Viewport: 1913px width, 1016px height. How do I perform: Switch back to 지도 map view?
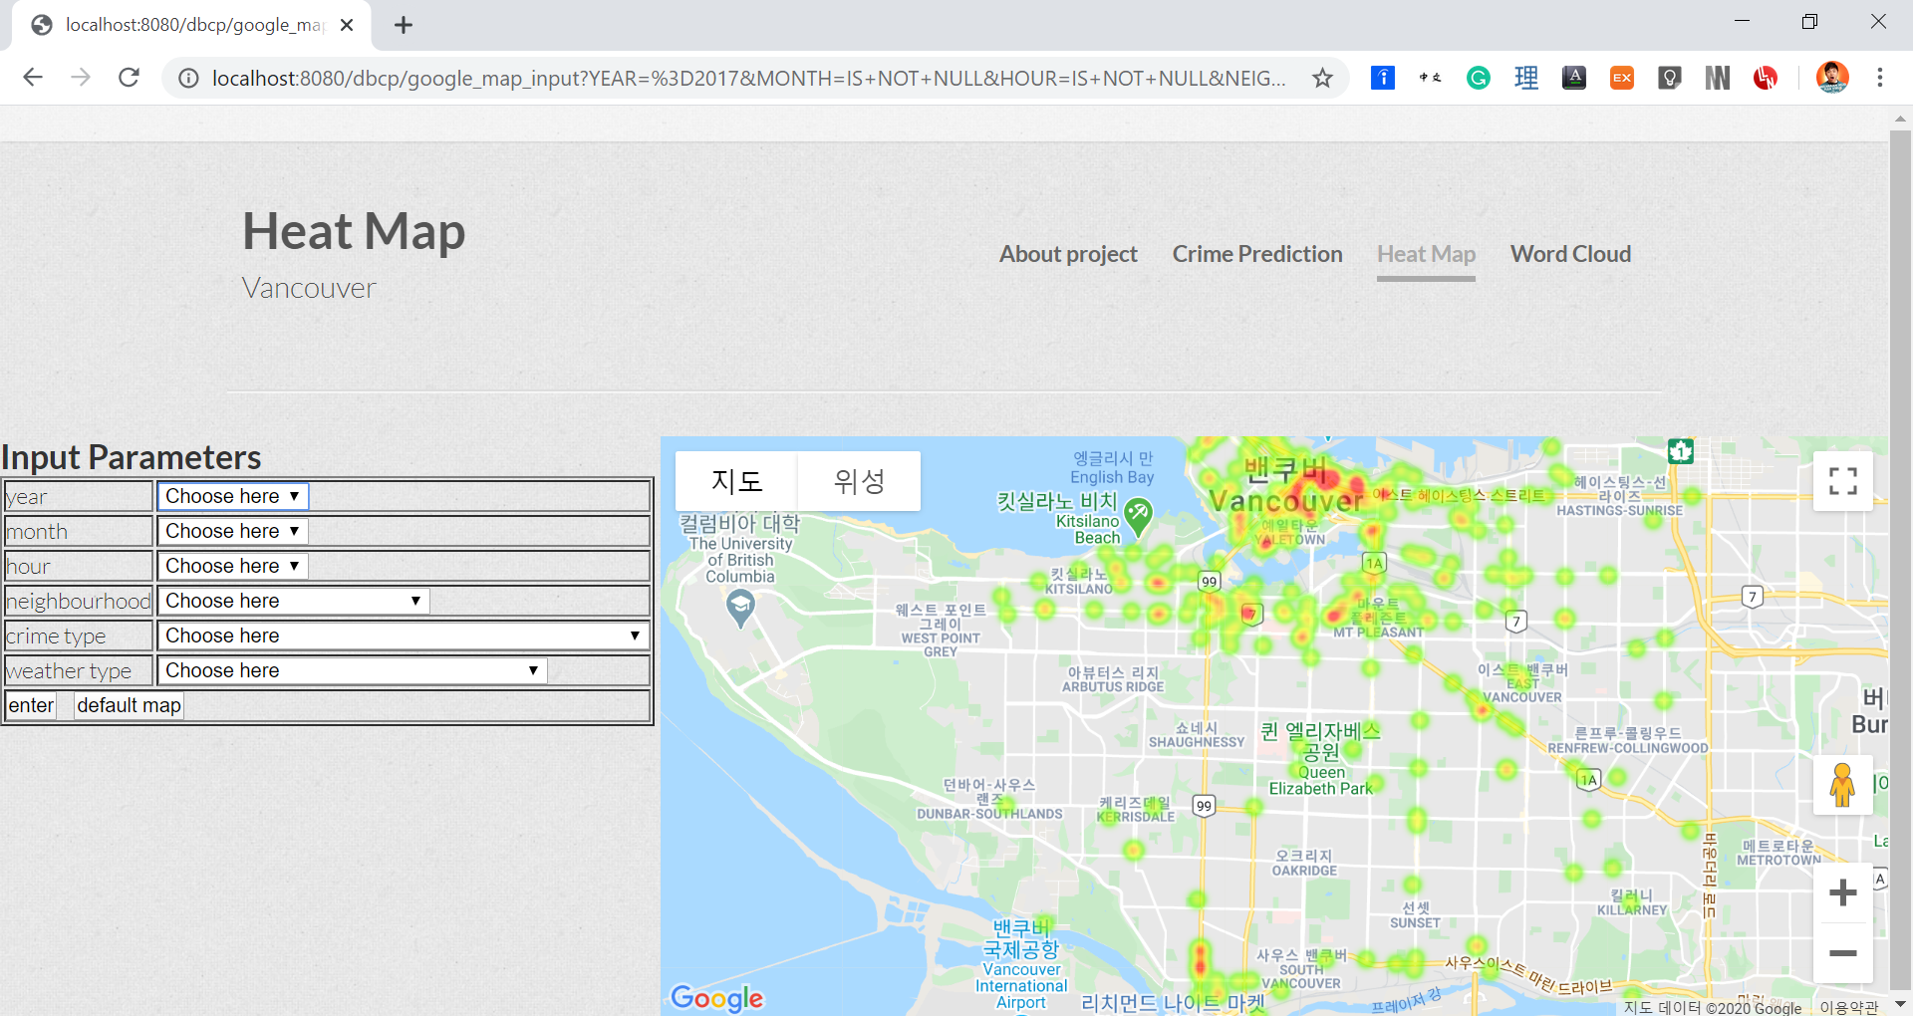[736, 481]
